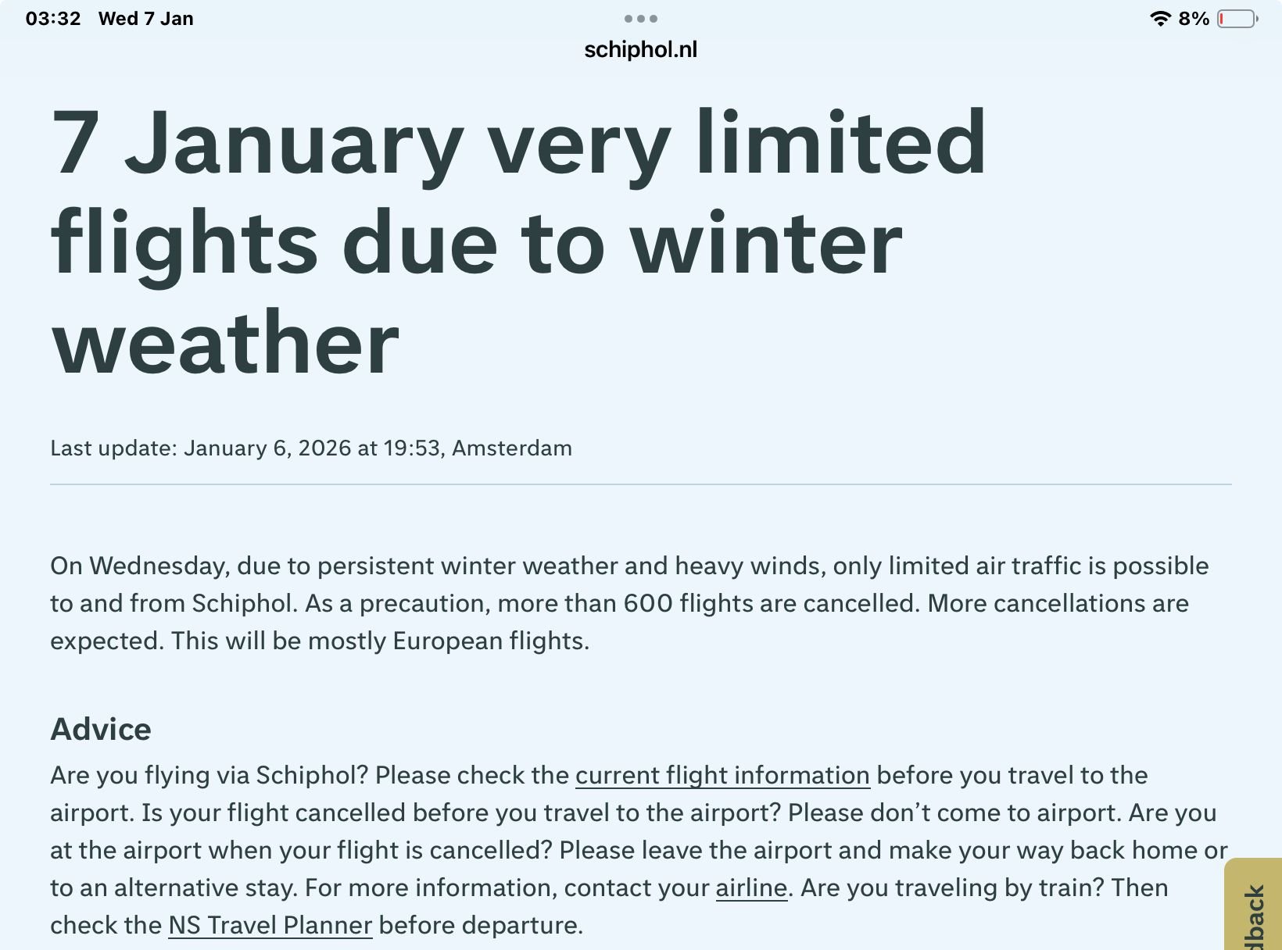This screenshot has width=1282, height=950.
Task: Tap the 03:32 clock in status bar
Action: 53,19
